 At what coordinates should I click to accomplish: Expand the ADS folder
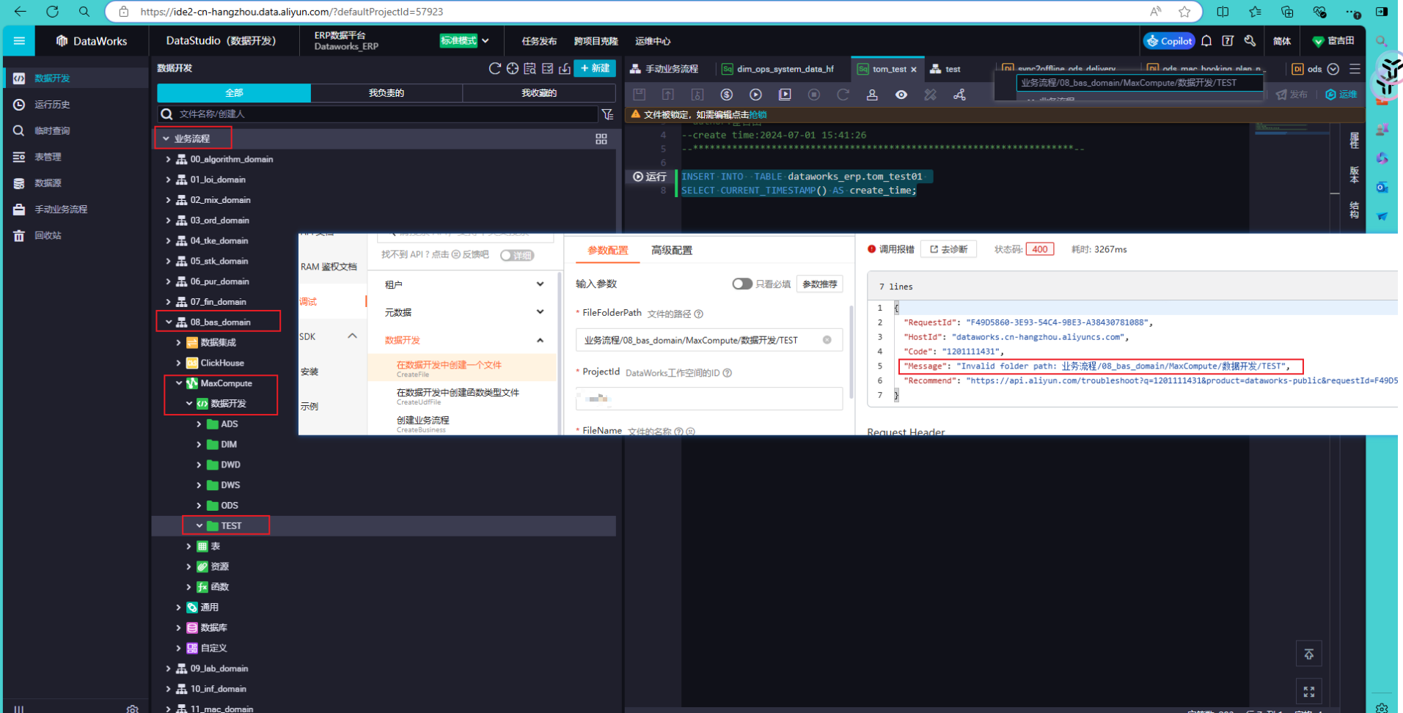(x=199, y=424)
